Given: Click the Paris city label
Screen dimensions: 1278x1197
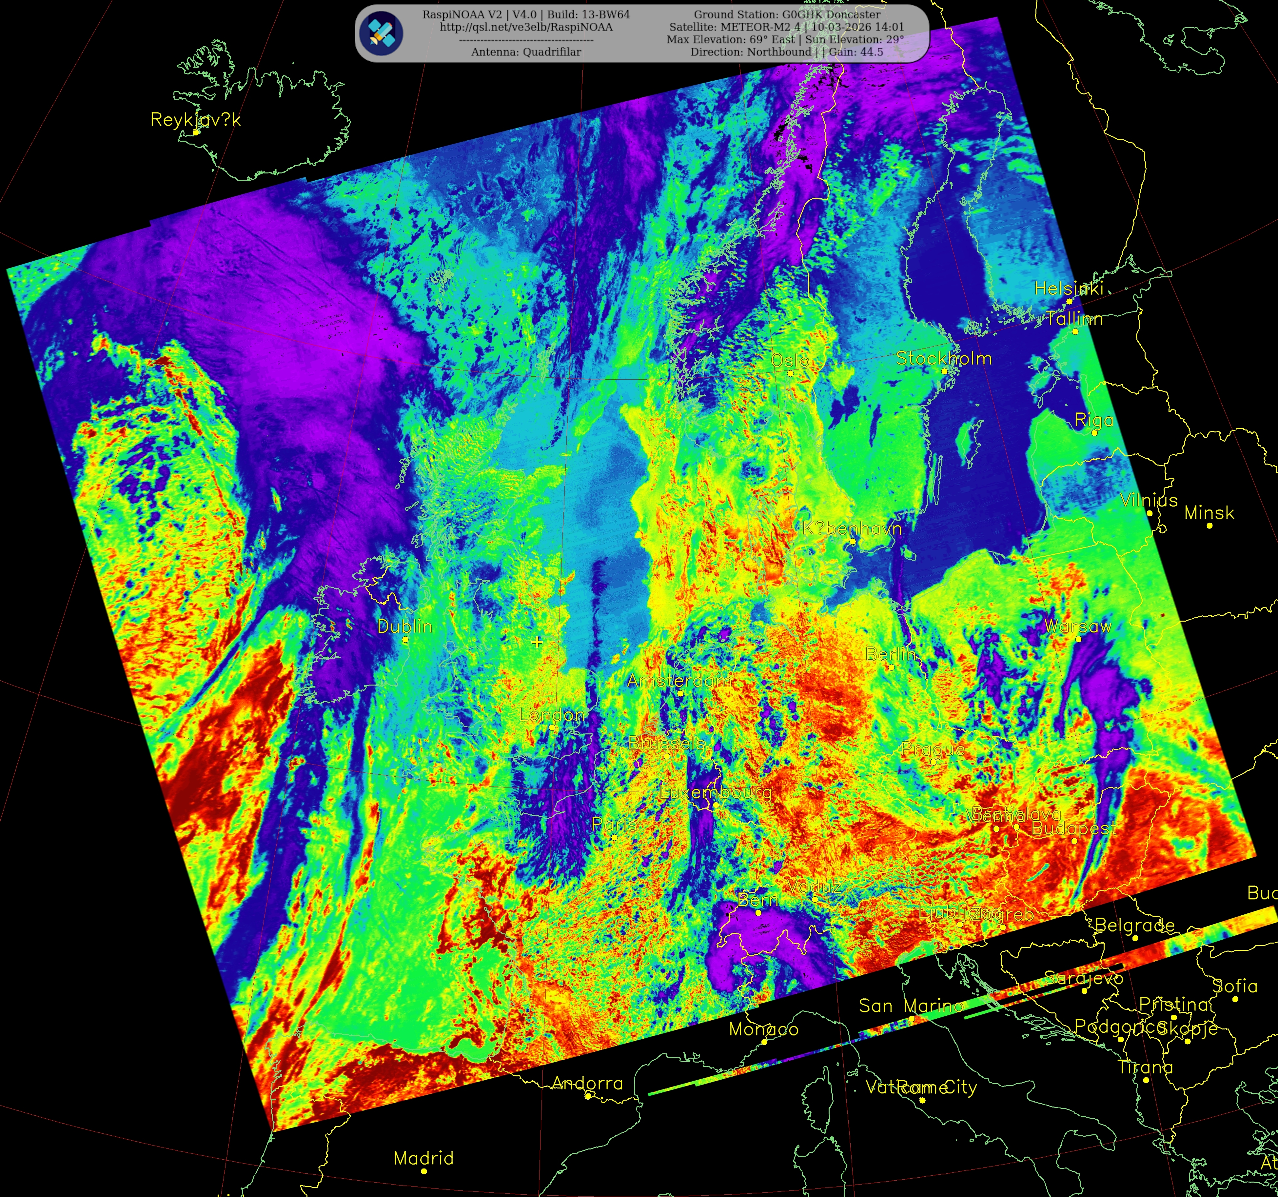Looking at the screenshot, I should [614, 825].
